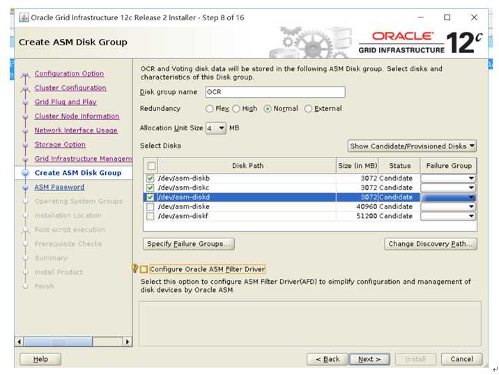
Task: Open the Allocation Unit Size dropdown
Action: [216, 128]
